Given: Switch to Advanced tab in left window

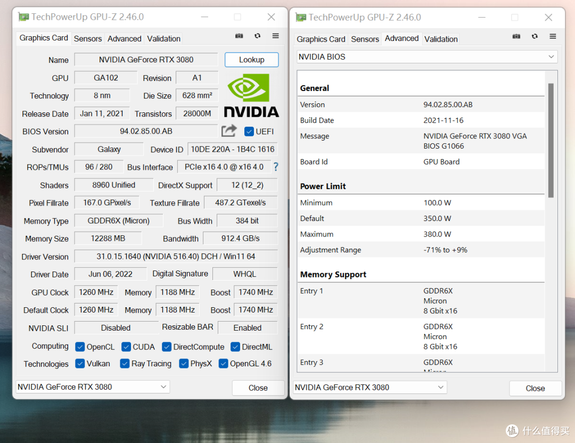Looking at the screenshot, I should (x=124, y=38).
